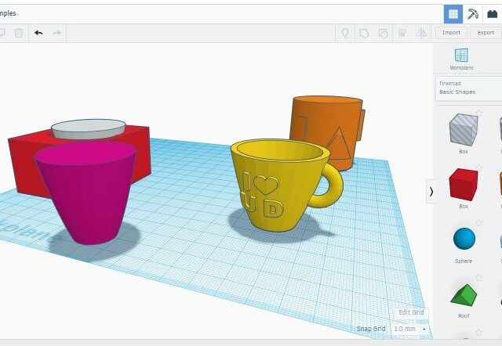Viewport: 502px width, 346px height.
Task: Favorite the striped hole Box star
Action: pyautogui.click(x=478, y=114)
